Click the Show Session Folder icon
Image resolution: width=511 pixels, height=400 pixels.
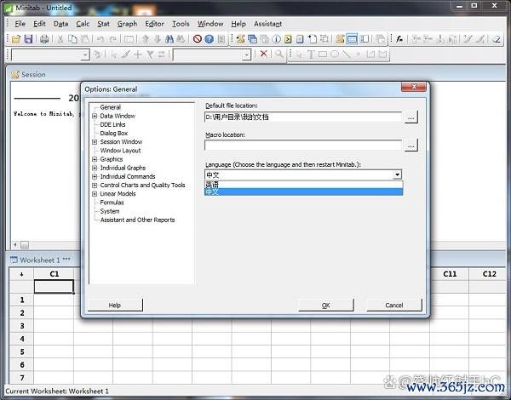point(240,39)
